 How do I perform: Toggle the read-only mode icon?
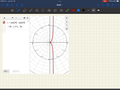(x=12, y=10)
